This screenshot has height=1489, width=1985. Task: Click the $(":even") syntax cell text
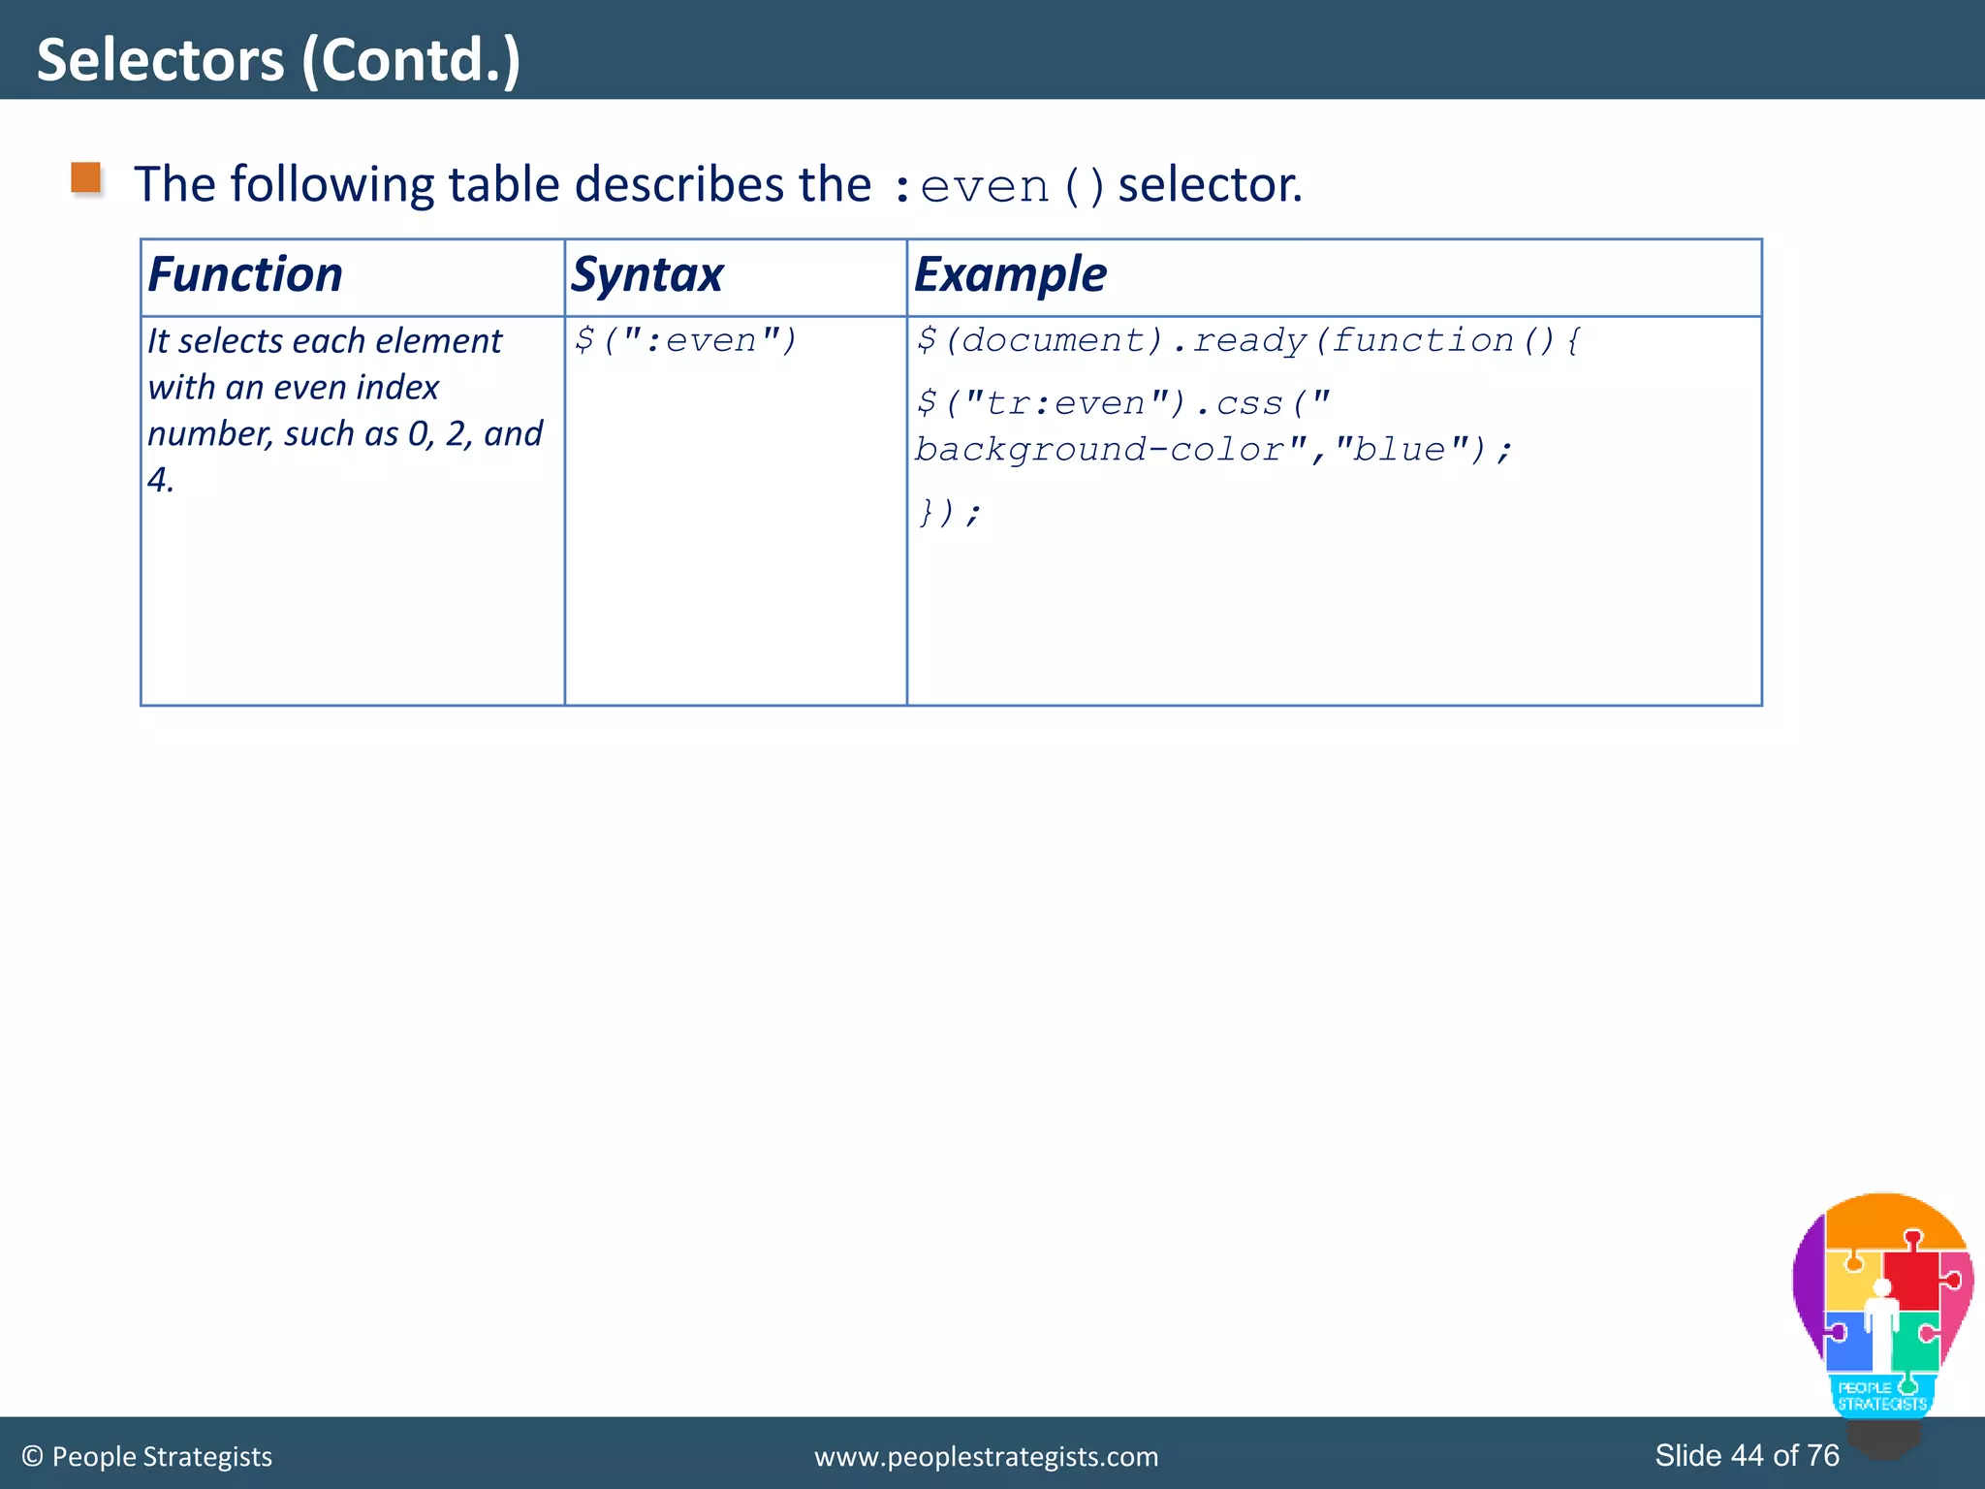coord(685,340)
